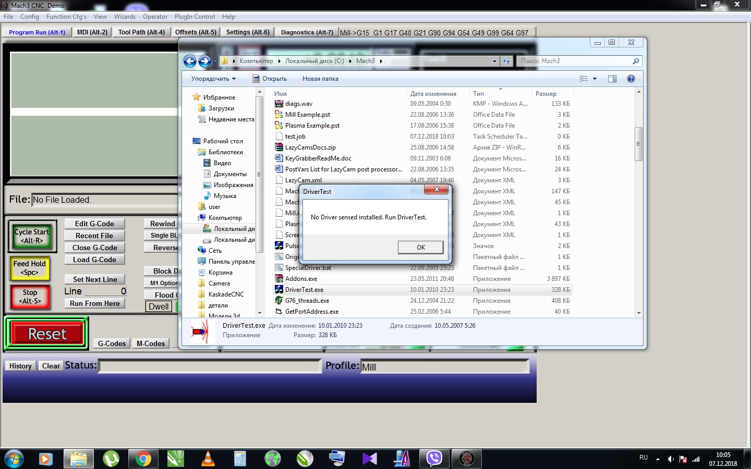Show hidden system tray icons
Viewport: 751px width, 469px height.
pyautogui.click(x=658, y=459)
